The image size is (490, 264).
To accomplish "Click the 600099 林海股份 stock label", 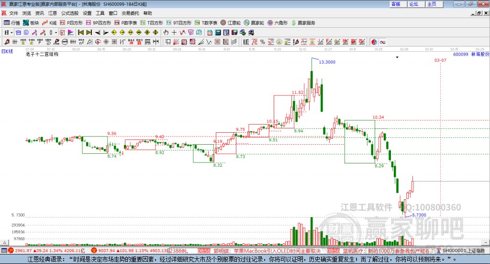I will tap(471, 54).
